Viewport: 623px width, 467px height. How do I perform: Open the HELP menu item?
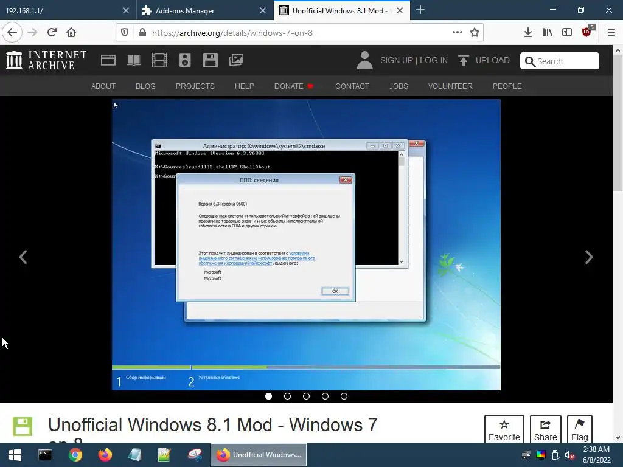click(x=245, y=86)
